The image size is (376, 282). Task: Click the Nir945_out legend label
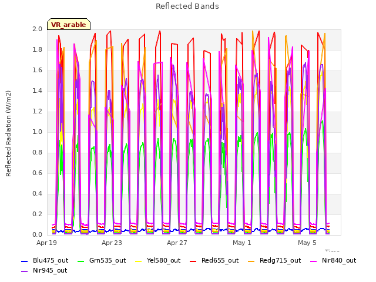tap(50, 270)
